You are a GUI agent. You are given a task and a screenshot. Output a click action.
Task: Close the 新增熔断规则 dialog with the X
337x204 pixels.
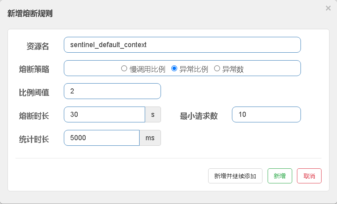pyautogui.click(x=328, y=8)
